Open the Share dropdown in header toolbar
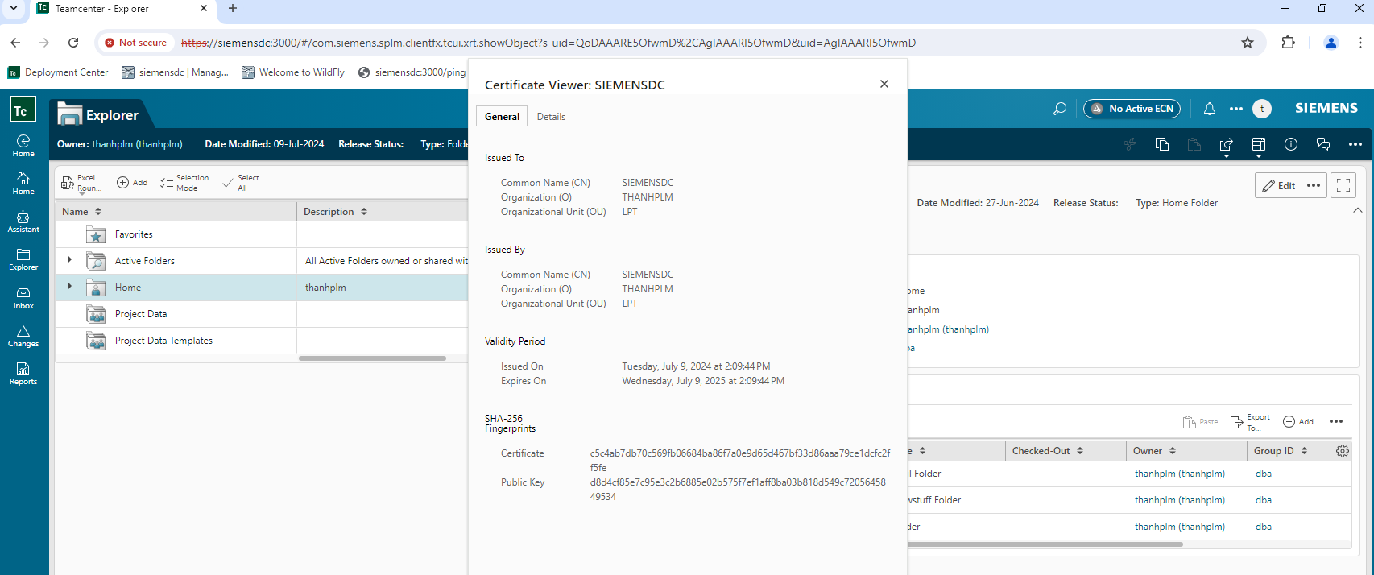 [1227, 146]
